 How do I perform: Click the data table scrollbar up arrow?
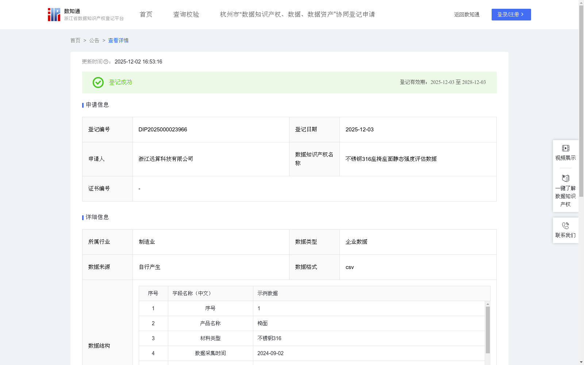tap(488, 304)
